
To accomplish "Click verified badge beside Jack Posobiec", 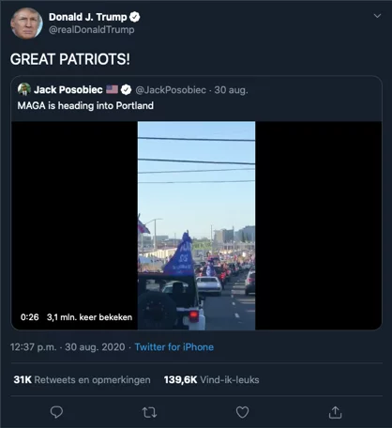I will (126, 90).
